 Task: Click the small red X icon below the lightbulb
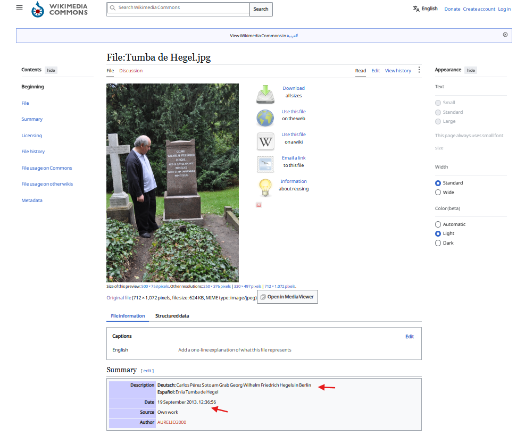coord(259,205)
